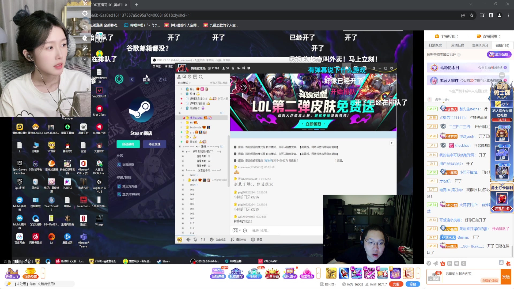The height and width of the screenshot is (289, 514).
Task: Open the 背包 backpack button
Action: (x=413, y=284)
